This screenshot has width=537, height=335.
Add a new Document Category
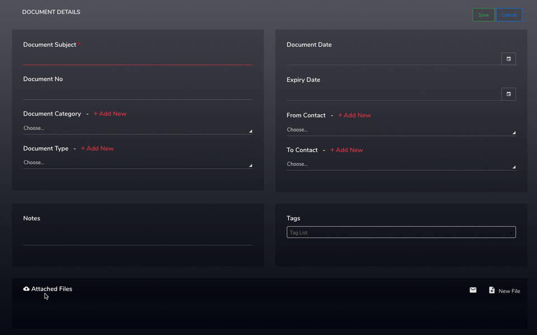click(x=110, y=114)
